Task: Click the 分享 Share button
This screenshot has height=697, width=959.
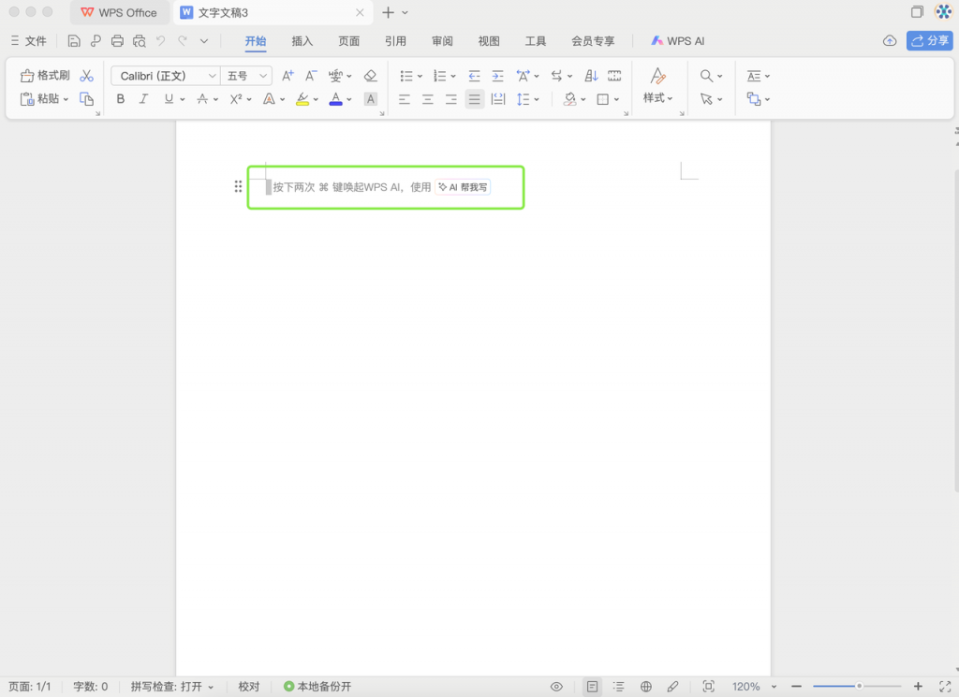Action: [x=930, y=41]
